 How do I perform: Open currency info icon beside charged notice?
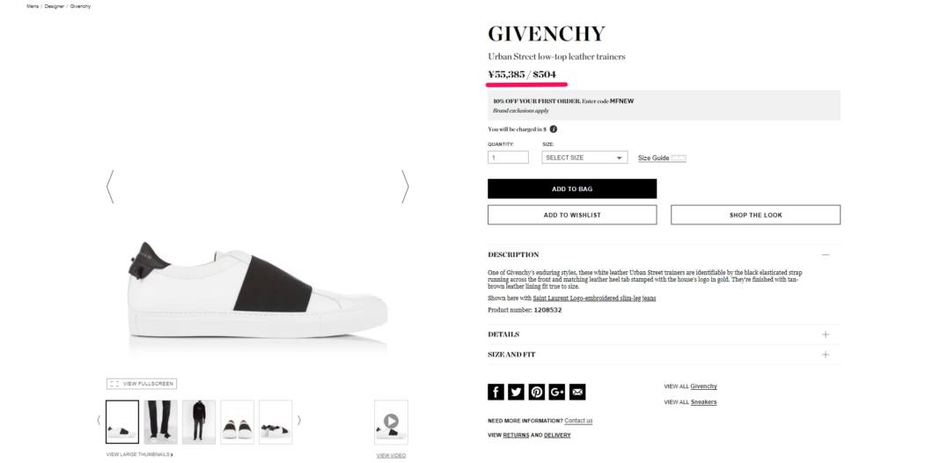(x=554, y=129)
